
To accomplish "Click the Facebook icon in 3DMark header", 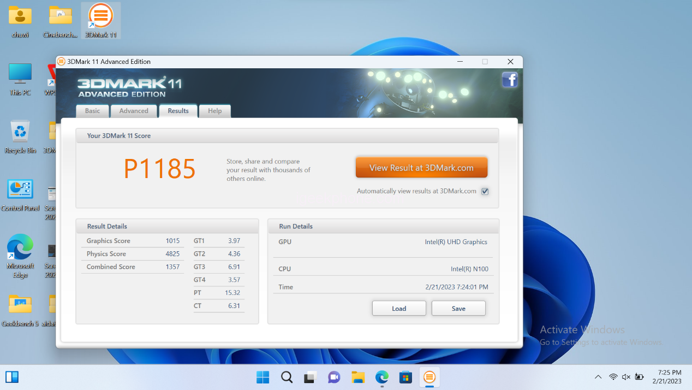I will 509,80.
